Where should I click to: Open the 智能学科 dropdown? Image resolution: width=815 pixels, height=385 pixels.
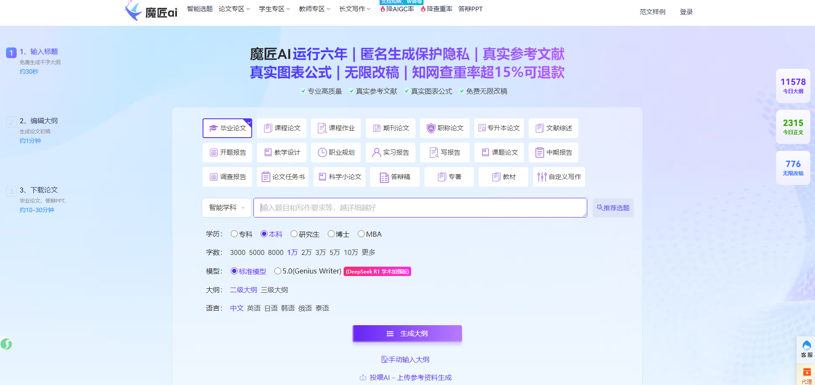point(227,208)
